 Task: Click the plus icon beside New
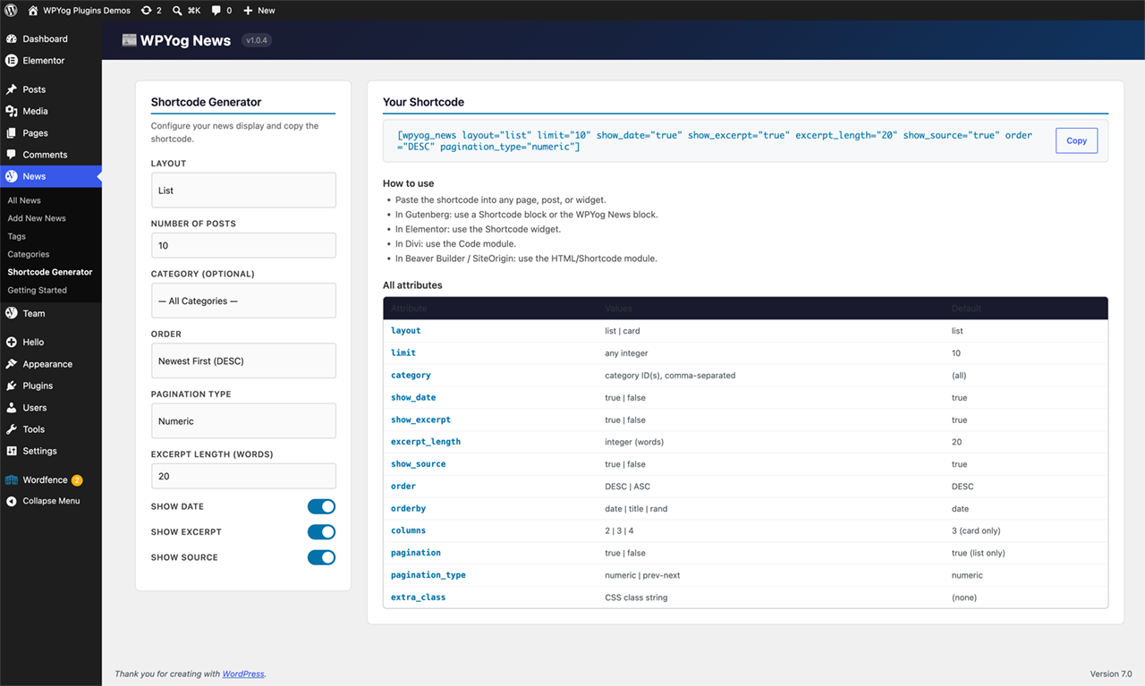click(248, 11)
